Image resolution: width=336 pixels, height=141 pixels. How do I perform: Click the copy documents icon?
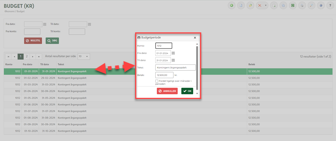coord(283,6)
